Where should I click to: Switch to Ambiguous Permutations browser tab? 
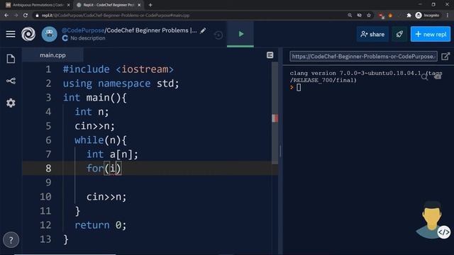[x=38, y=5]
